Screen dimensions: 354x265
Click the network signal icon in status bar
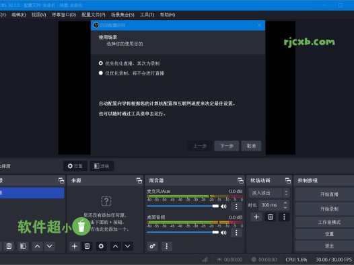click(205, 260)
